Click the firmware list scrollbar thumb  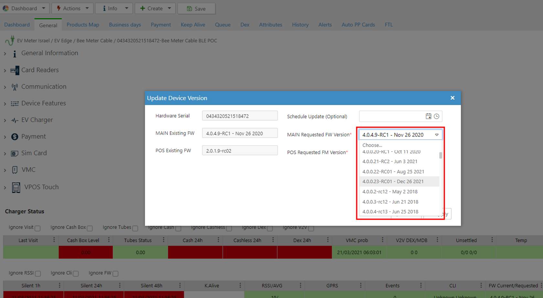pos(441,155)
